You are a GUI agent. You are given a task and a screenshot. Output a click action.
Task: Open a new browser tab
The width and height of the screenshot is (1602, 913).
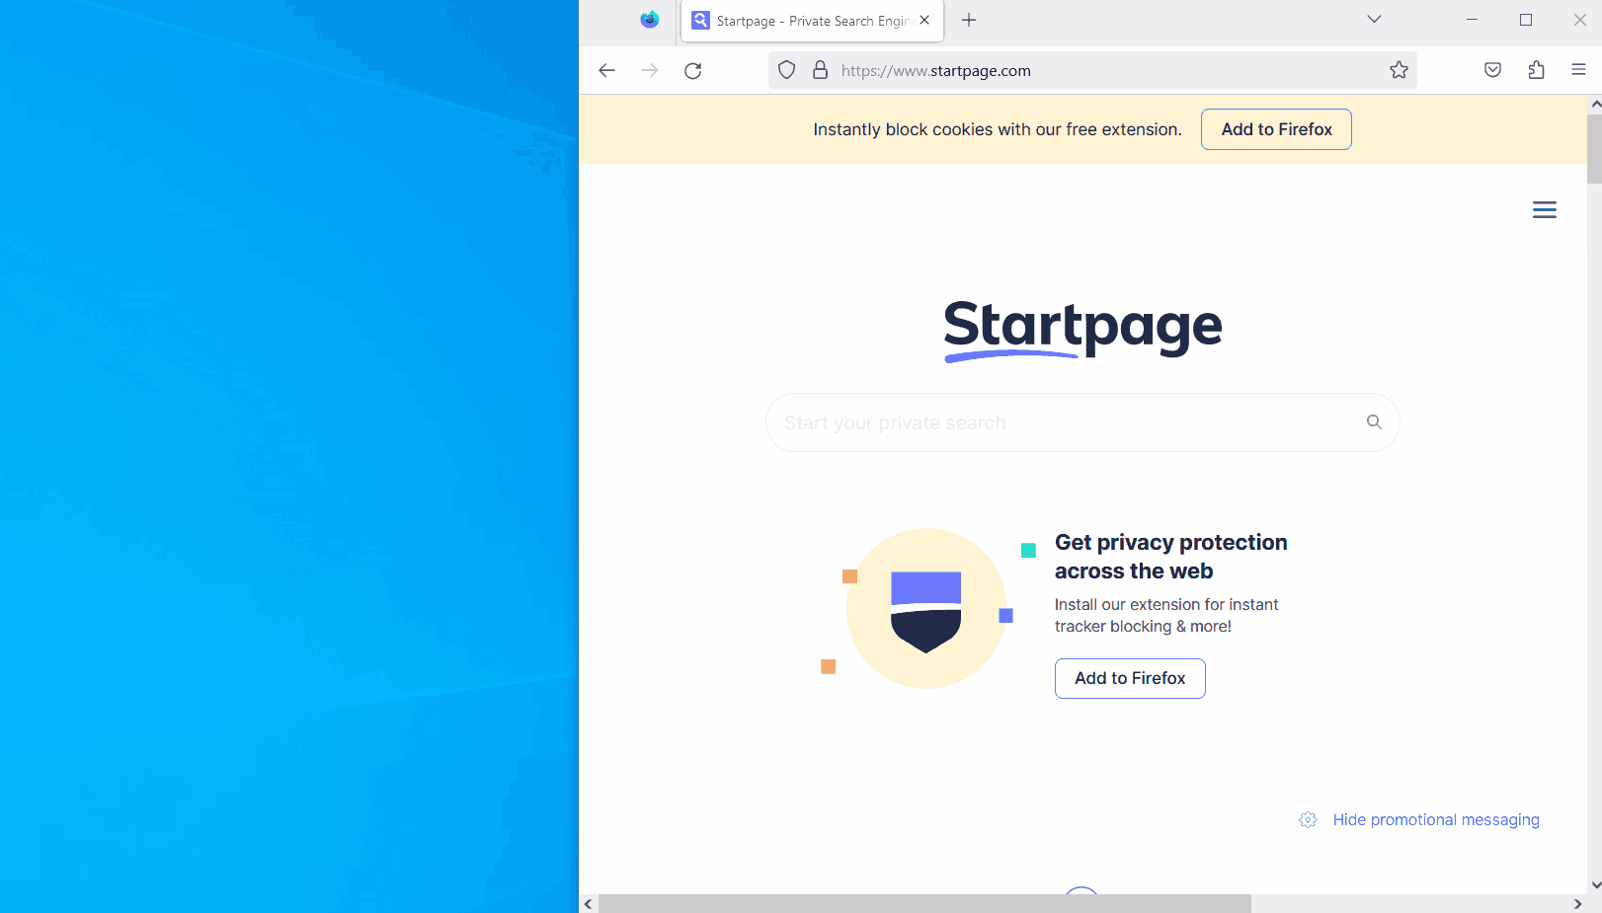969,19
